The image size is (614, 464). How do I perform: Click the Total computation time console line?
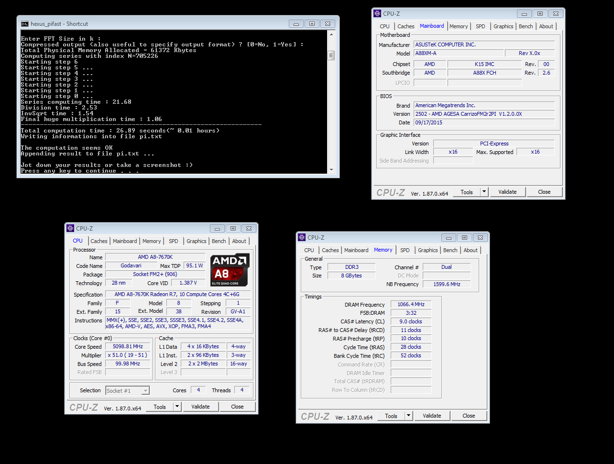tap(120, 131)
